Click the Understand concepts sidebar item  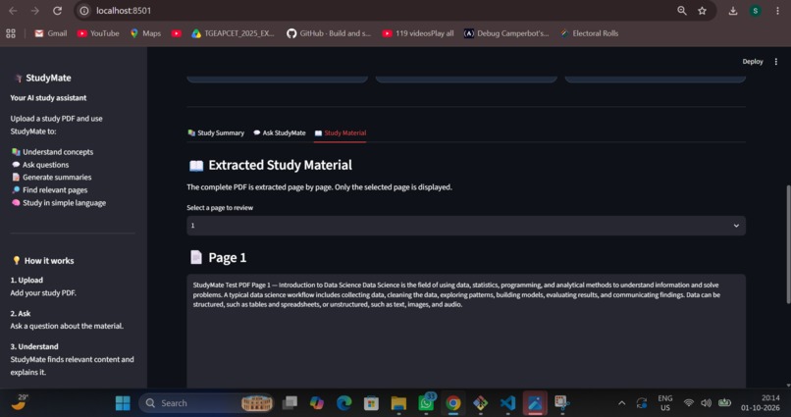[x=52, y=152]
